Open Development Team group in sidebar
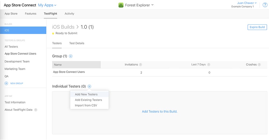 click(x=17, y=61)
